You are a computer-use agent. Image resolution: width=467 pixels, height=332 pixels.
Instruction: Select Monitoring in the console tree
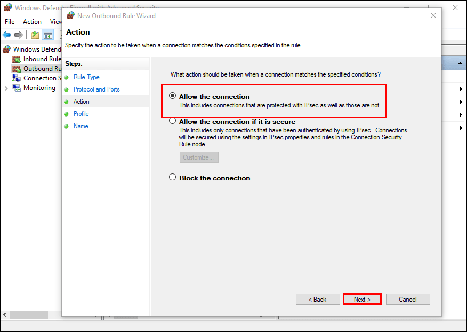coord(39,88)
